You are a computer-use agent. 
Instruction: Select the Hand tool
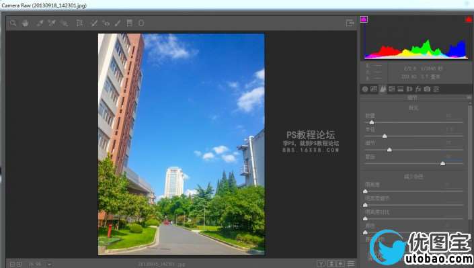(x=26, y=23)
